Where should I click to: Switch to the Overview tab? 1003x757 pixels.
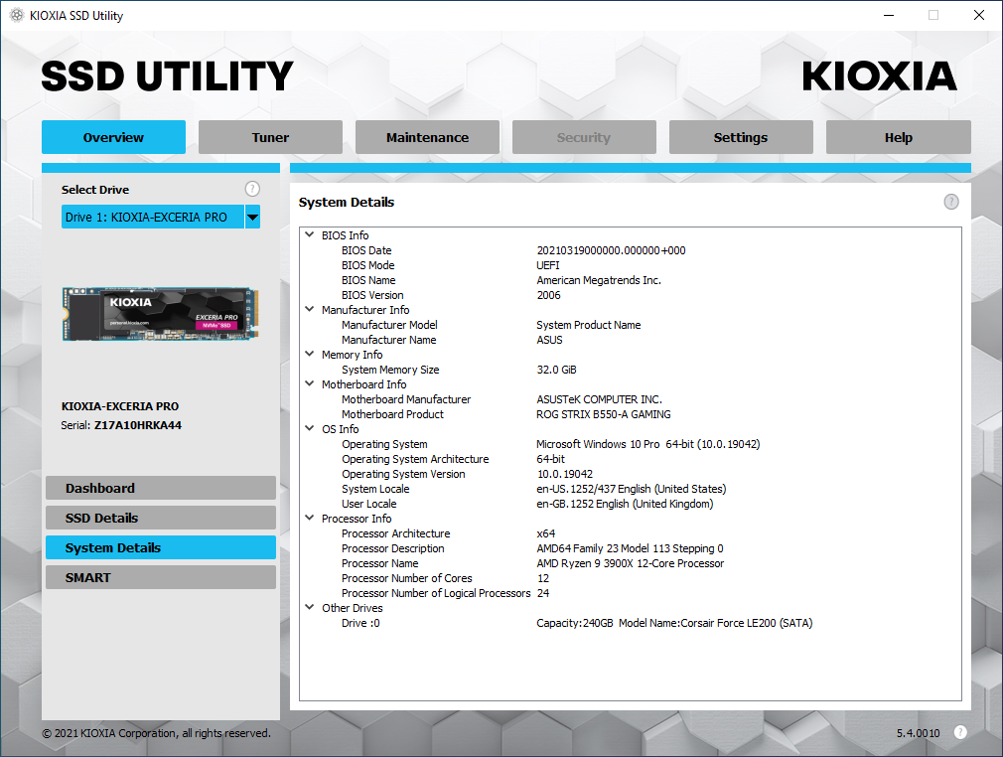(x=114, y=137)
